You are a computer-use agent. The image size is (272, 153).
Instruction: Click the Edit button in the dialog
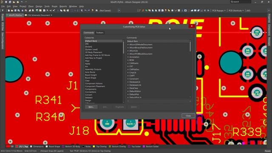[x=105, y=107]
